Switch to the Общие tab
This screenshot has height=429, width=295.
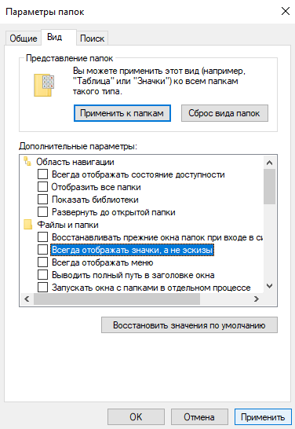point(24,38)
